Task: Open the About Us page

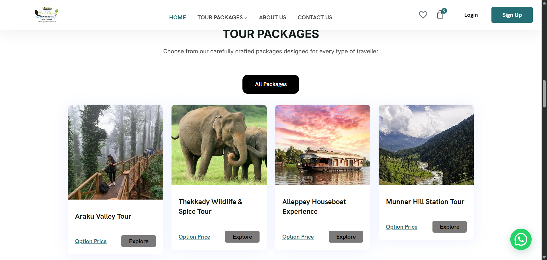Action: click(272, 17)
